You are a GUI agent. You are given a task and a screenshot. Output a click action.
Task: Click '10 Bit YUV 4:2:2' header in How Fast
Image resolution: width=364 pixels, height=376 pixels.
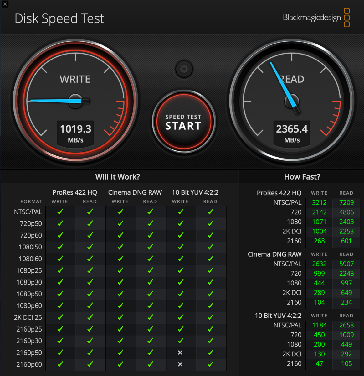[x=278, y=316]
